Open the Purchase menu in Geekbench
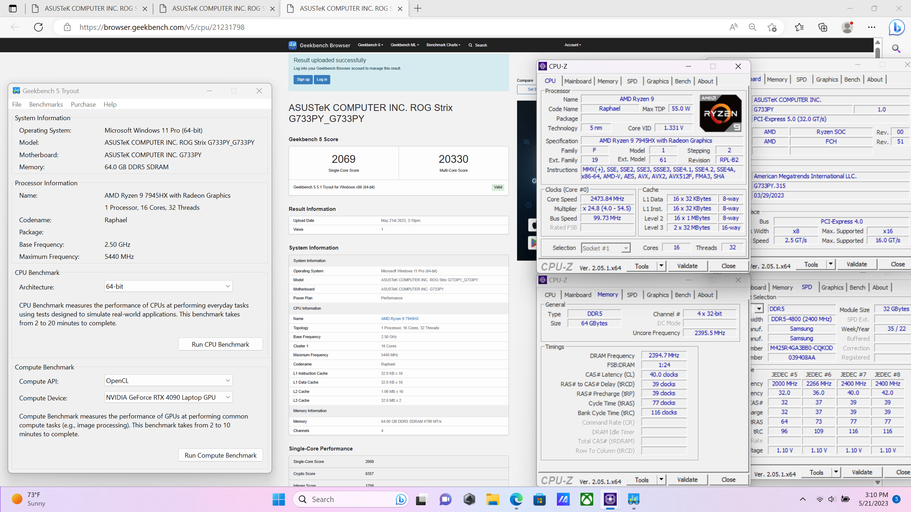The image size is (911, 512). (83, 104)
